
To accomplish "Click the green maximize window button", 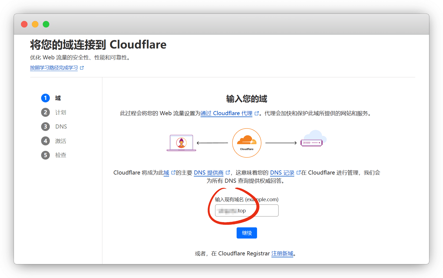I will tap(46, 24).
